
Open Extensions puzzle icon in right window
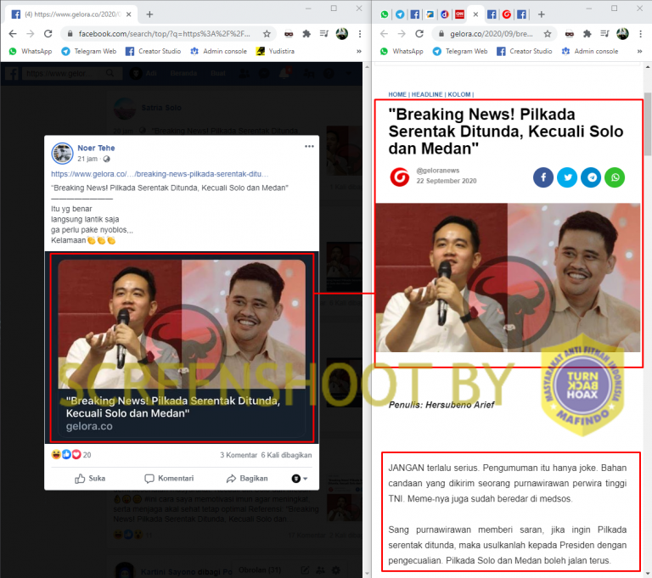pyautogui.click(x=587, y=34)
